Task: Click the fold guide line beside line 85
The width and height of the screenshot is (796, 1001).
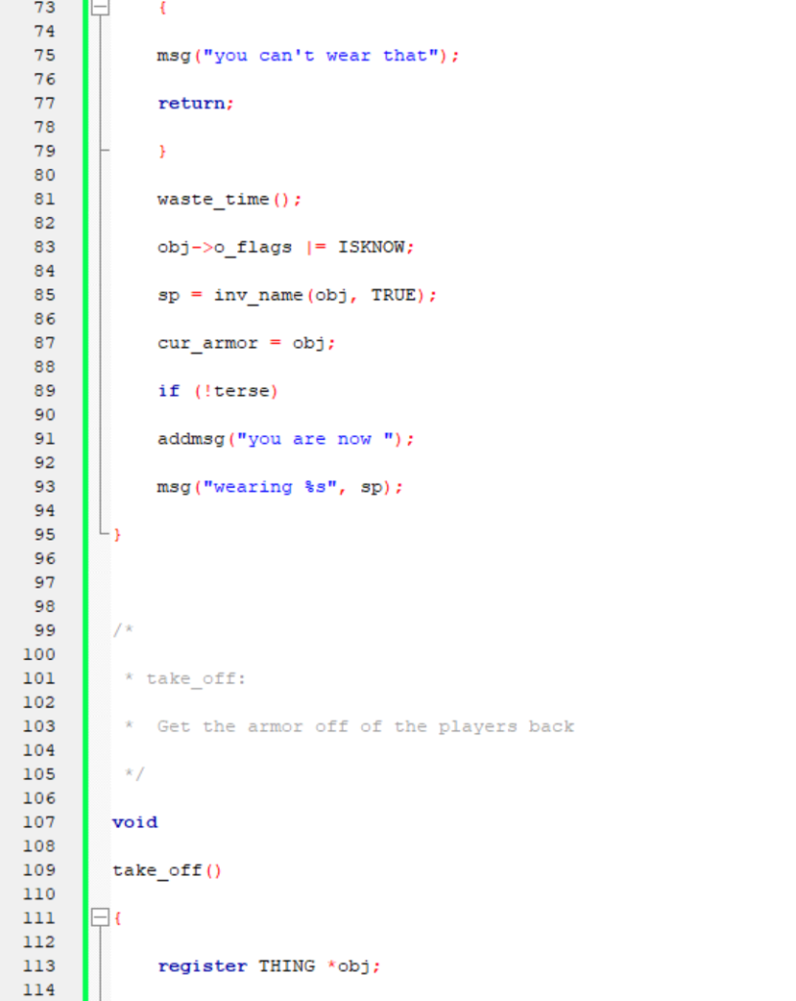Action: [99, 294]
